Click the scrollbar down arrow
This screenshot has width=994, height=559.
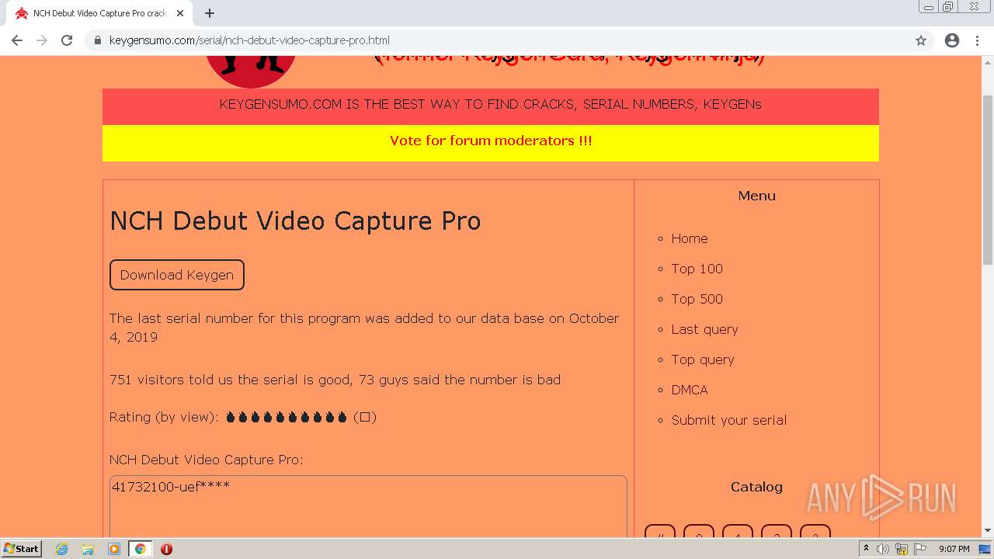point(988,531)
